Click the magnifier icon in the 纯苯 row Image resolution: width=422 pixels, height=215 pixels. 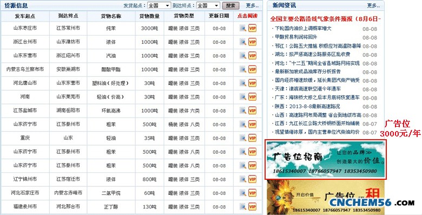(243, 28)
